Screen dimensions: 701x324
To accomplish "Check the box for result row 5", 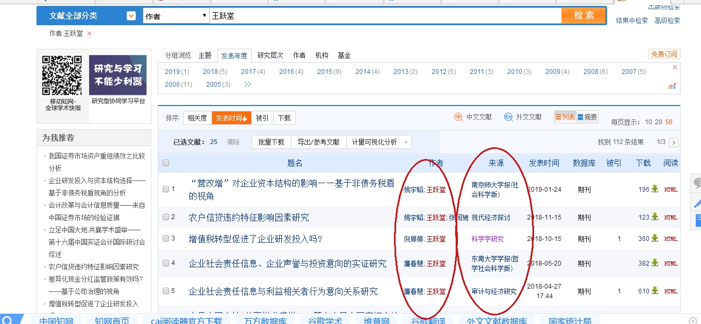I will pyautogui.click(x=166, y=291).
